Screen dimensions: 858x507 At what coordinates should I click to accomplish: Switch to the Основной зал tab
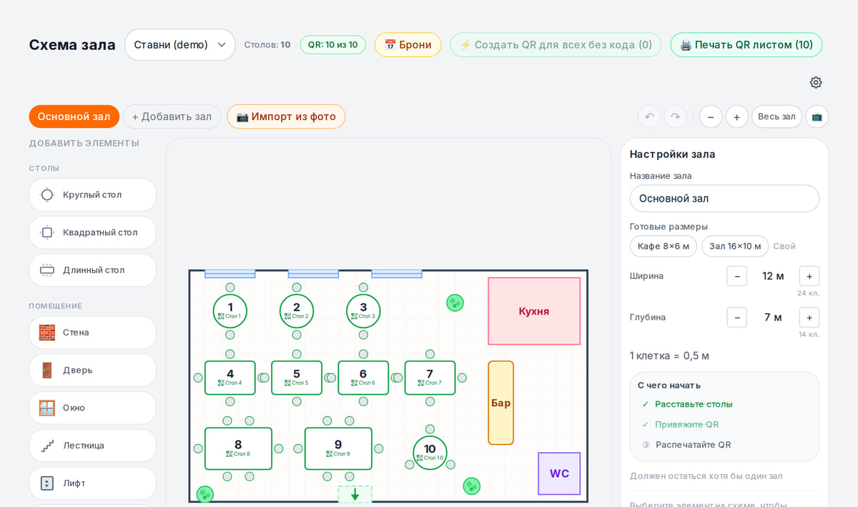(x=74, y=117)
